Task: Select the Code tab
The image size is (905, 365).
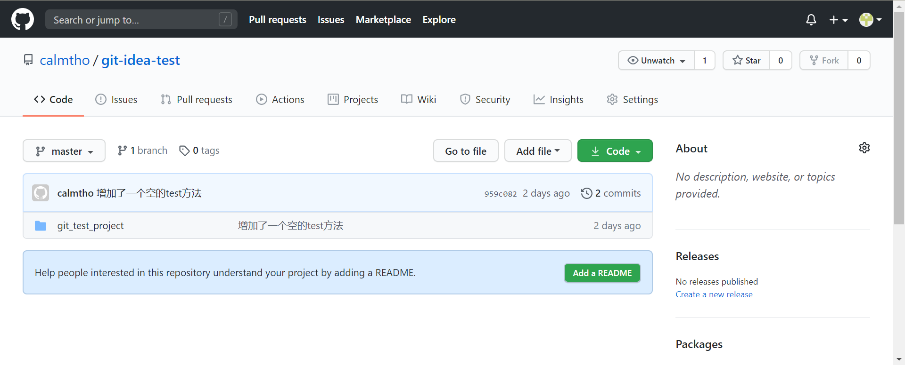Action: [x=53, y=99]
